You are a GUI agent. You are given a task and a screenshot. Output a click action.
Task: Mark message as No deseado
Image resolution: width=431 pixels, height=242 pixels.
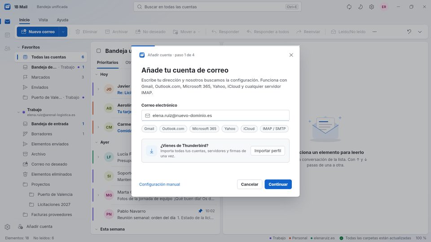point(150,32)
